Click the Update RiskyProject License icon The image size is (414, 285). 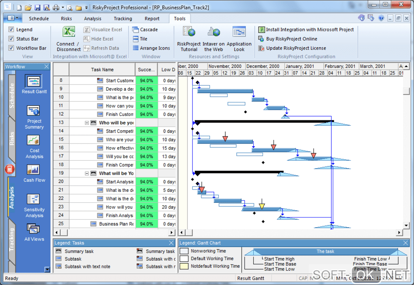click(261, 48)
